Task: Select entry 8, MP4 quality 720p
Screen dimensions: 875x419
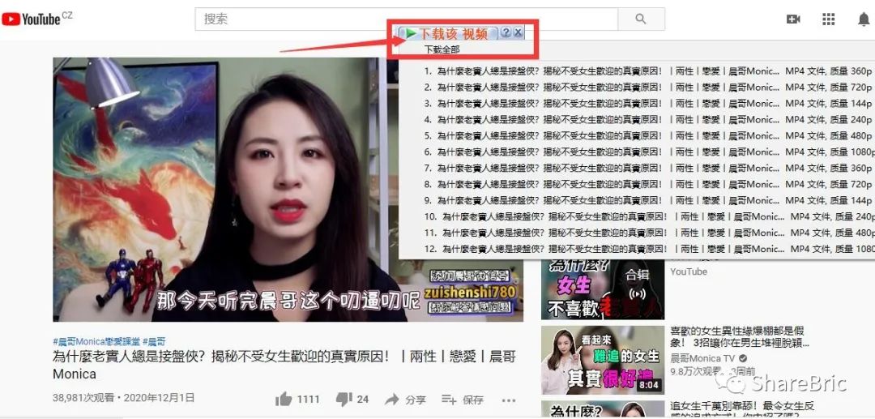Action: [648, 185]
